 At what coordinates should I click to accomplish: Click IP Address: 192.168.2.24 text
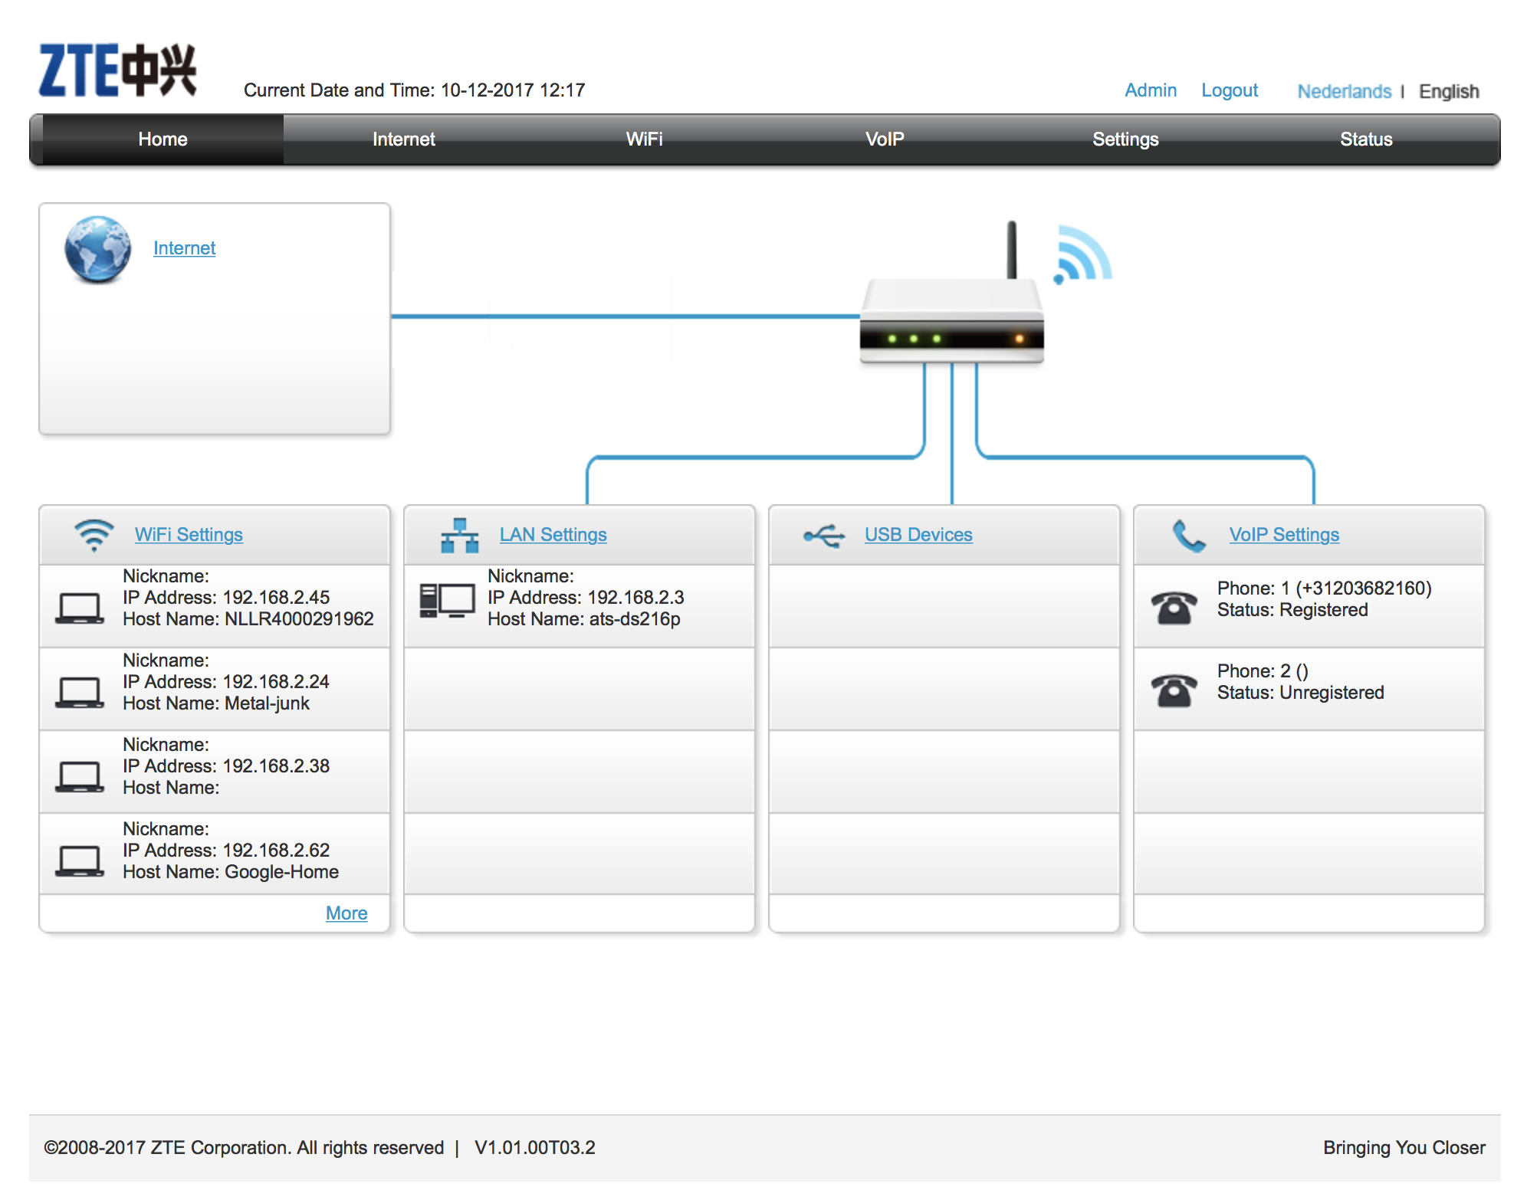226,682
